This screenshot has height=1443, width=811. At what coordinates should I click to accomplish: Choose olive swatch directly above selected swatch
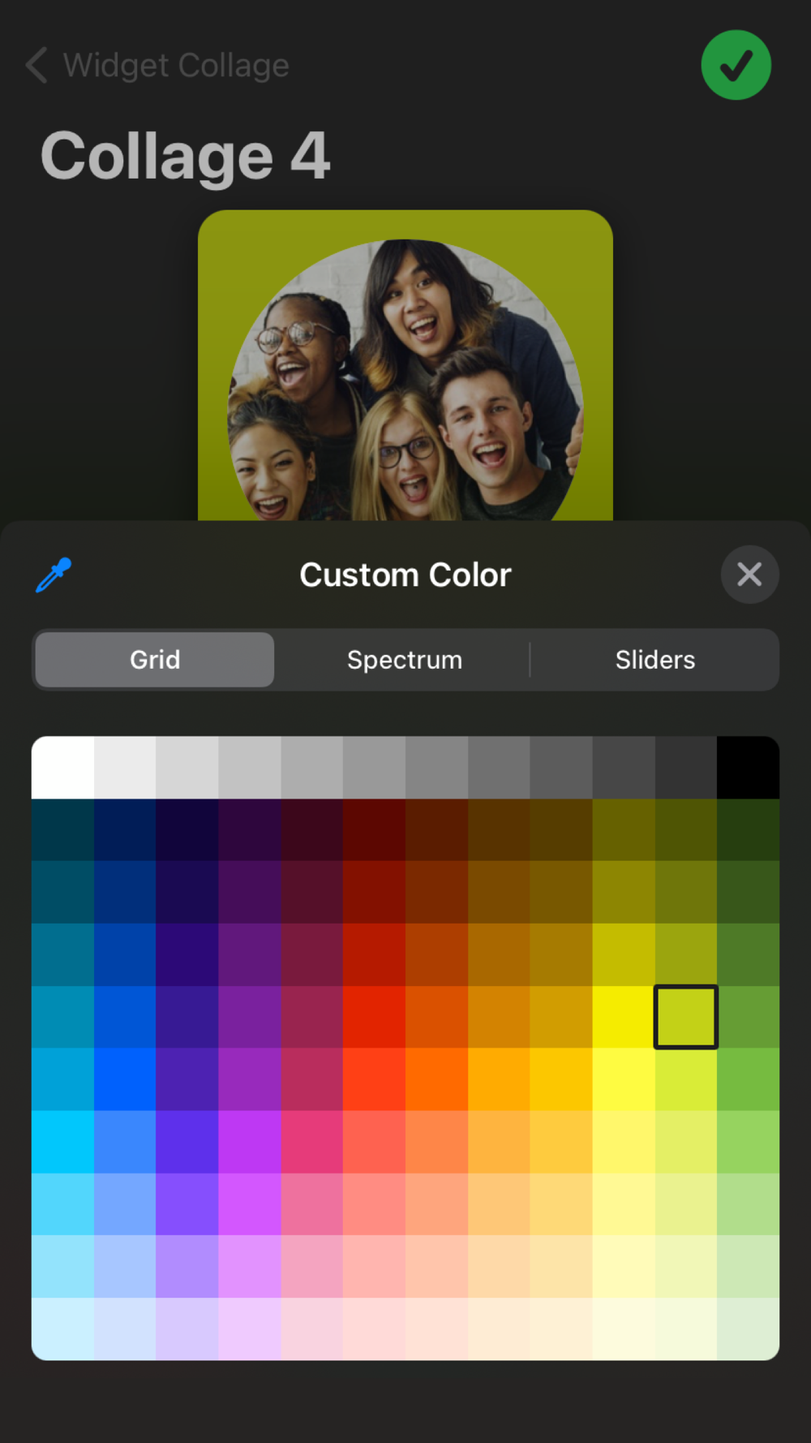pyautogui.click(x=686, y=954)
